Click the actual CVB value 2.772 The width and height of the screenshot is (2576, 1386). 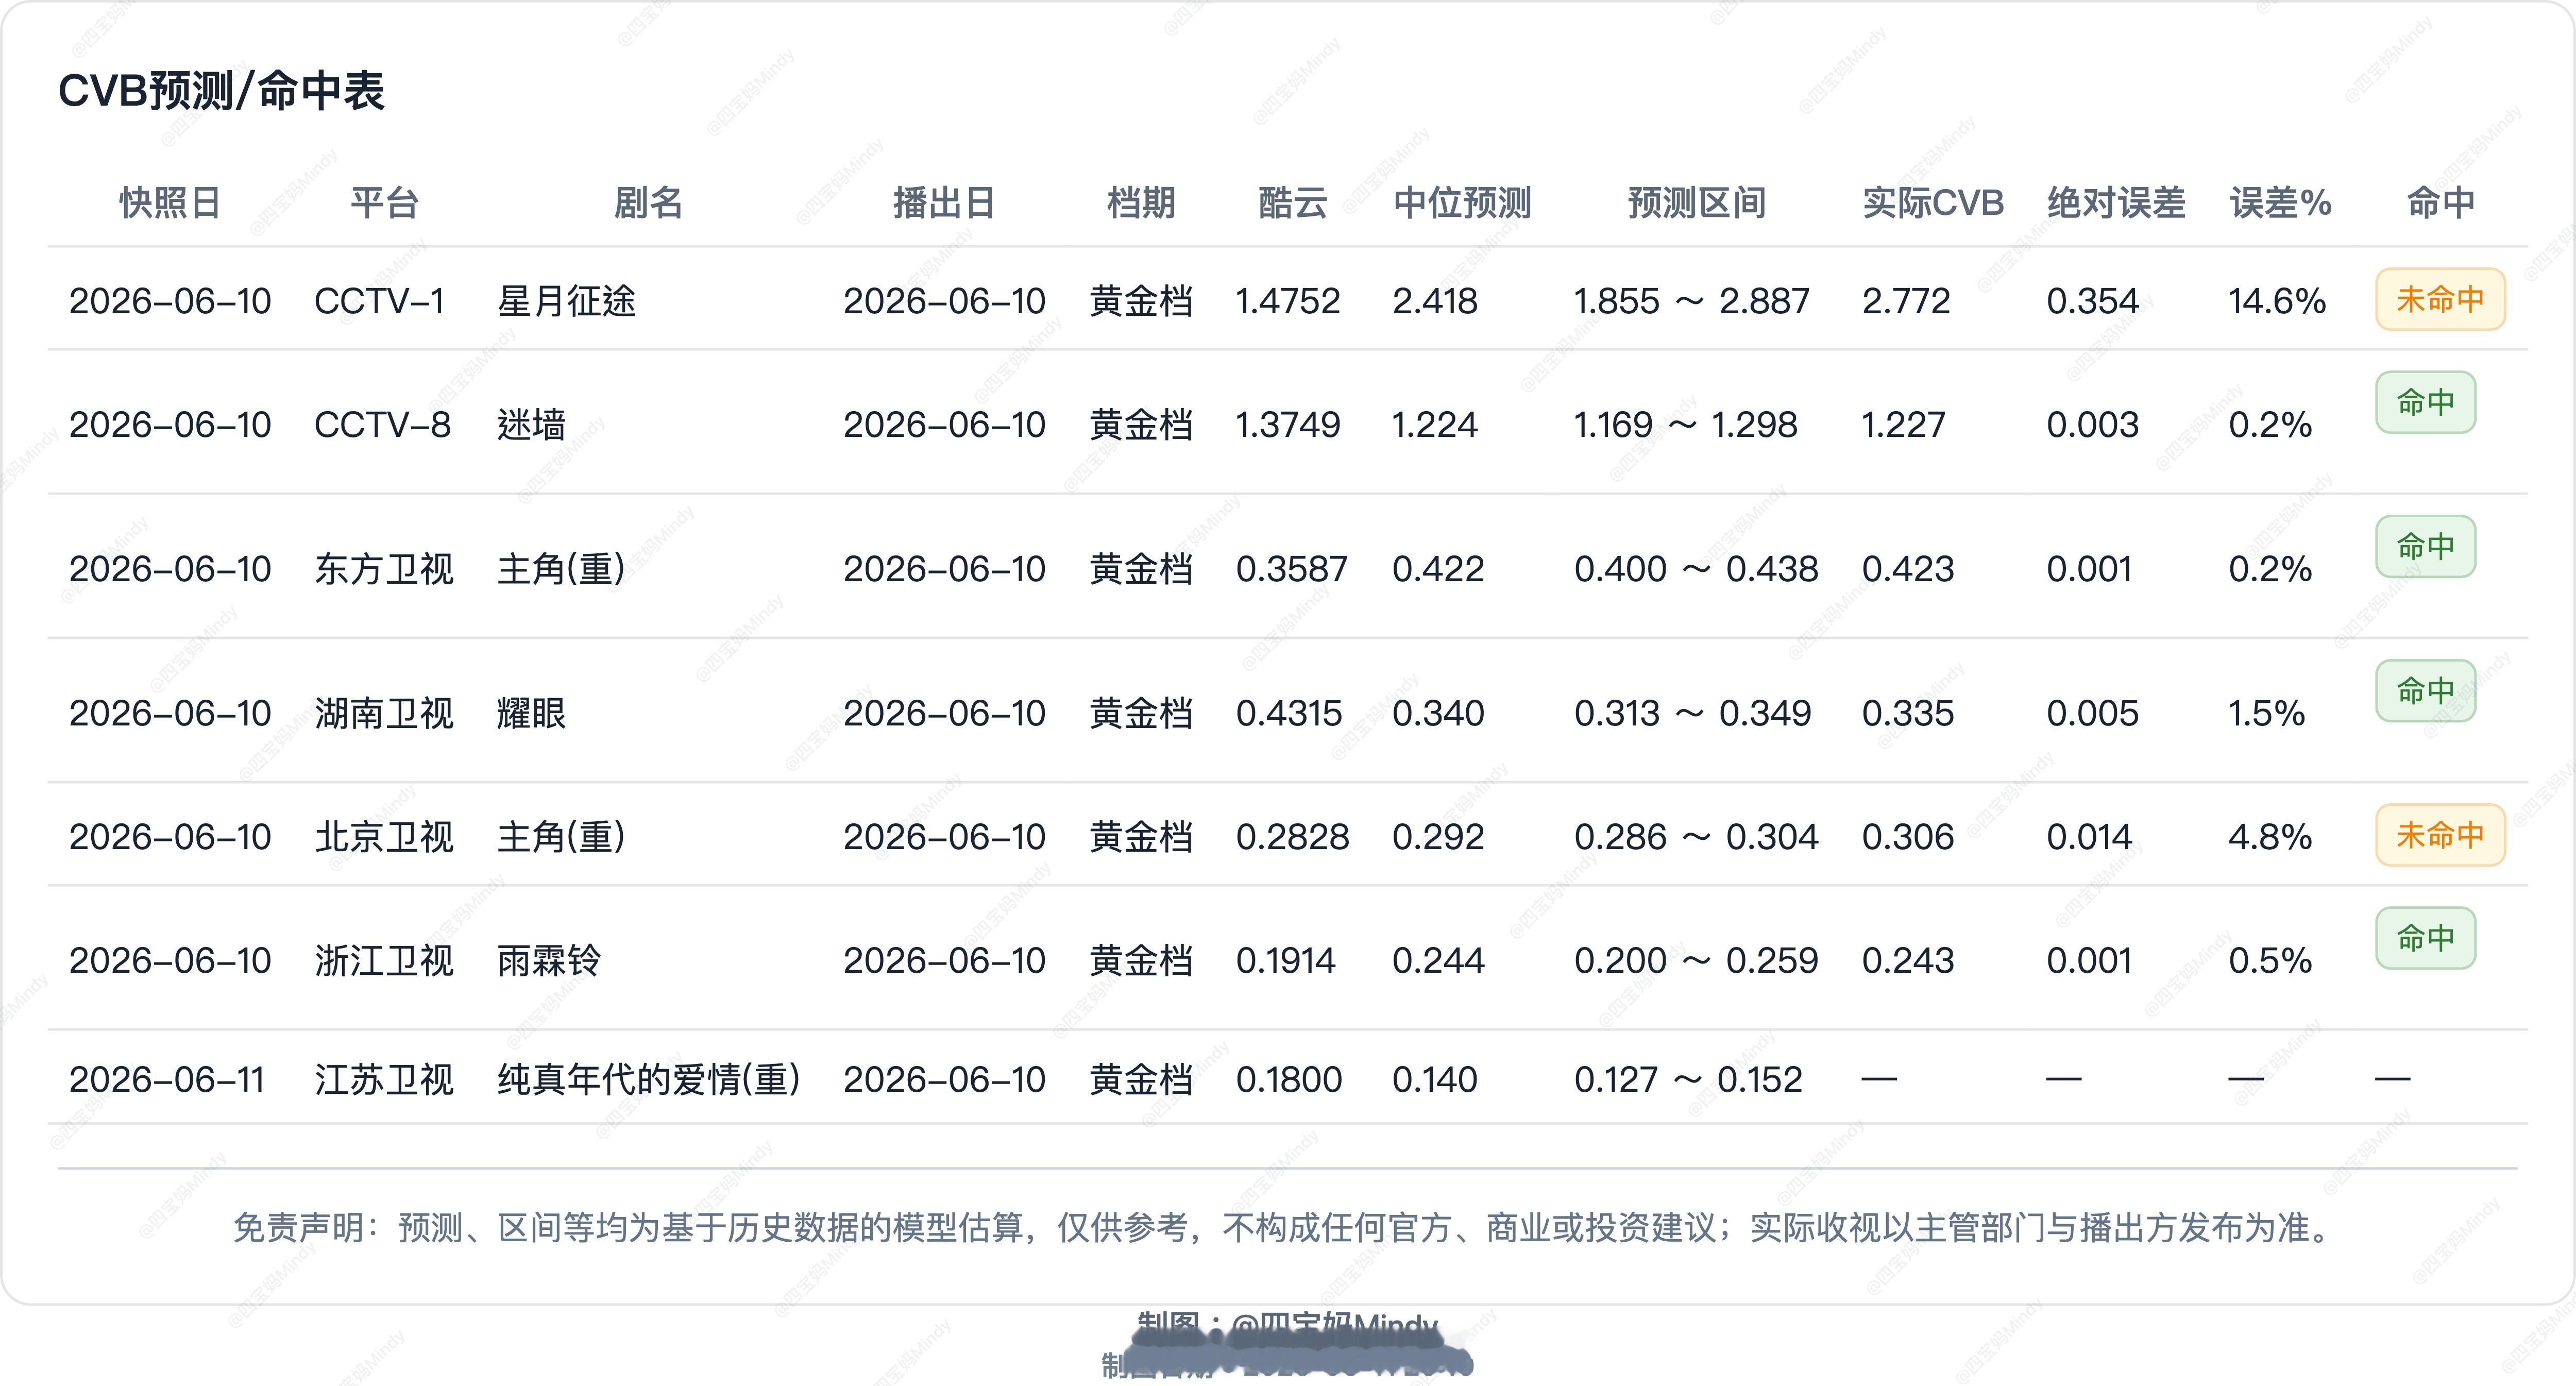point(1906,301)
